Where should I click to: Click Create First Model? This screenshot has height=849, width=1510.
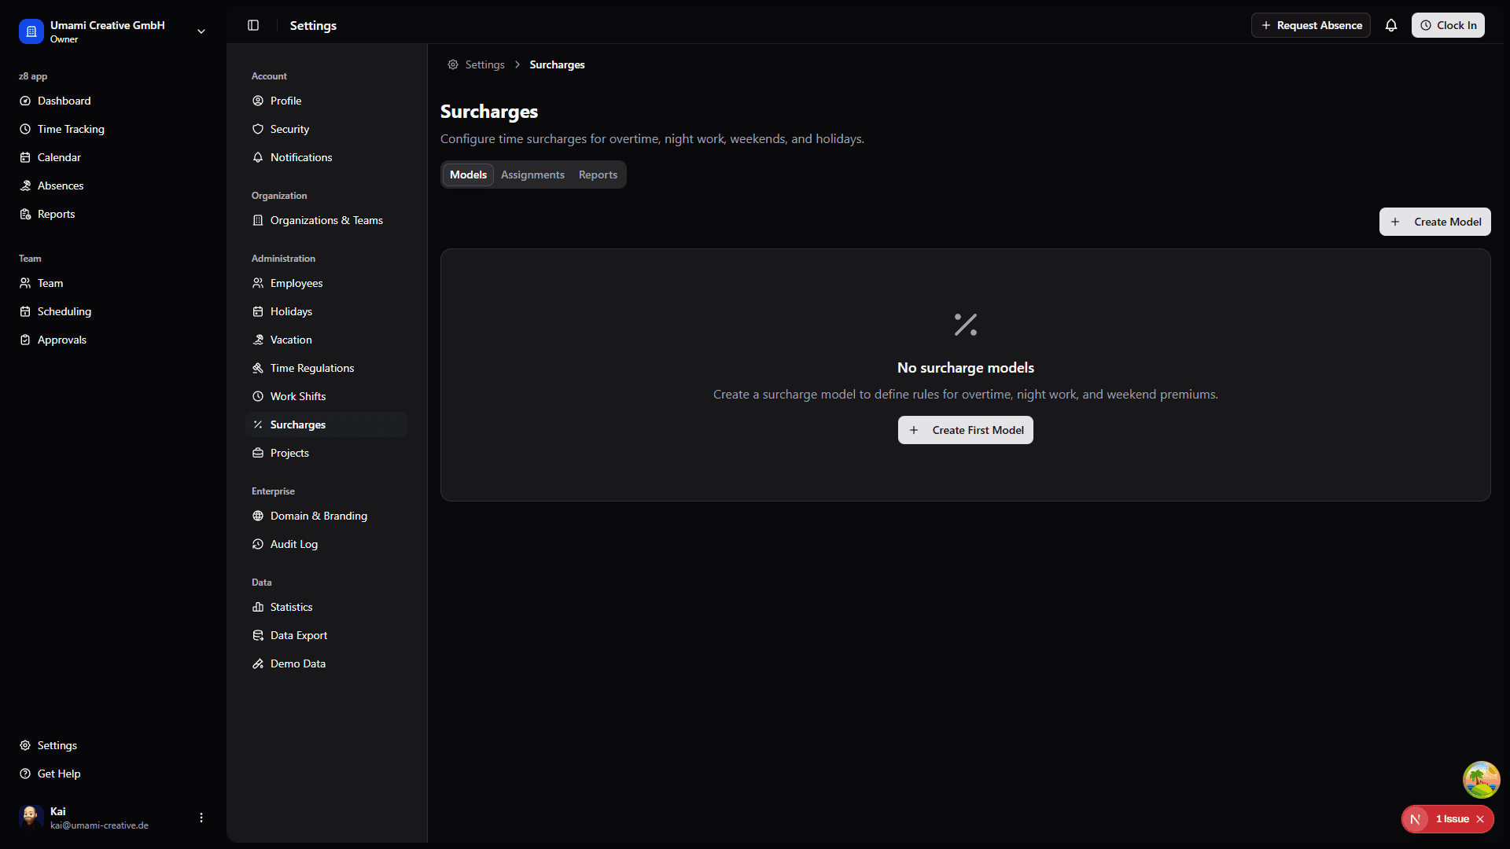click(x=966, y=430)
